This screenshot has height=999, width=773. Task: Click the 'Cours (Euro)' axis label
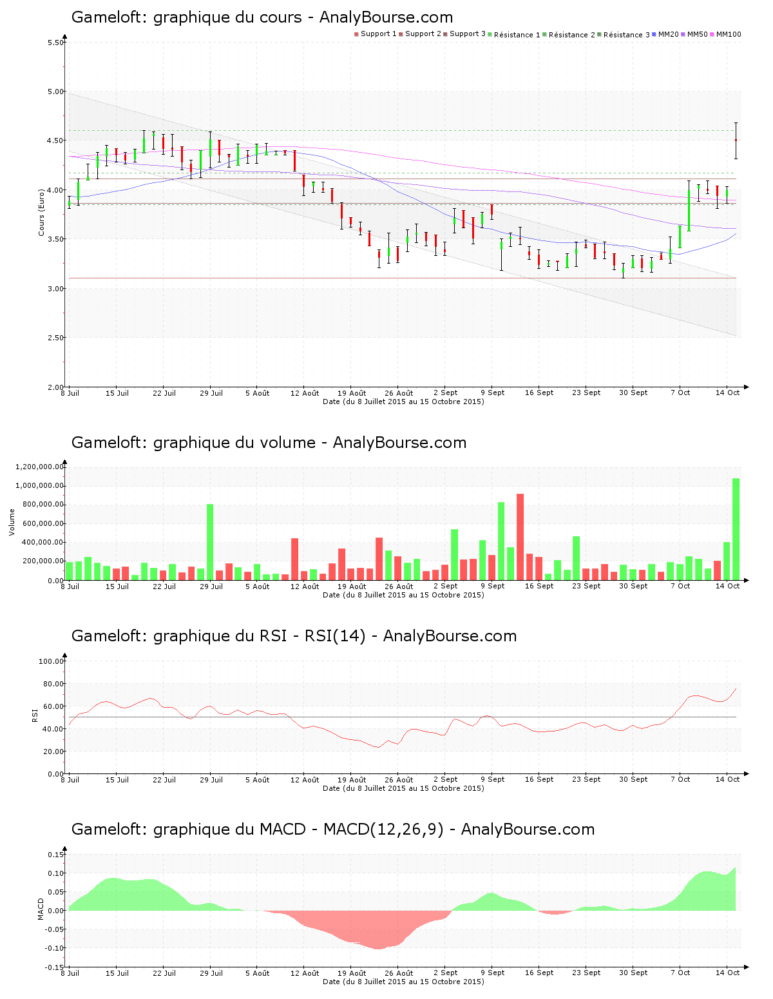pos(42,212)
